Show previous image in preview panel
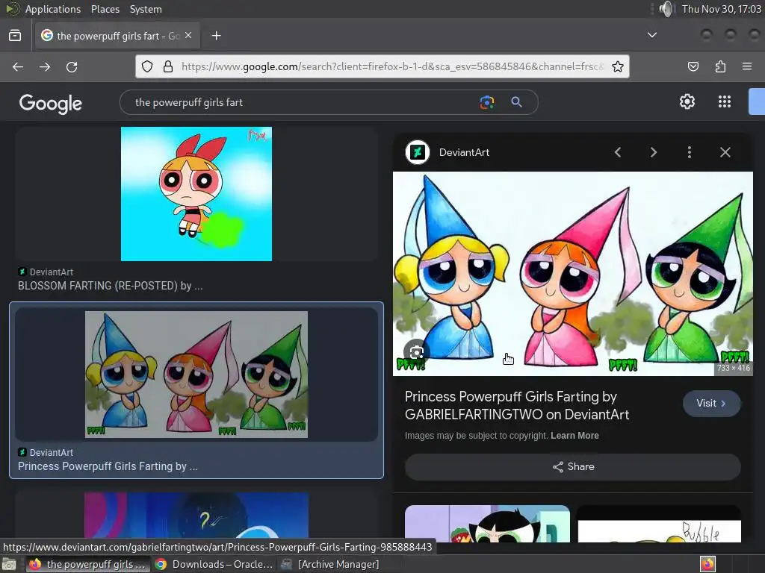This screenshot has height=573, width=765. tap(618, 152)
